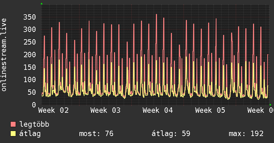This screenshot has width=274, height=143.
Task: Click the green arrow ending the x-axis
Action: click(271, 105)
